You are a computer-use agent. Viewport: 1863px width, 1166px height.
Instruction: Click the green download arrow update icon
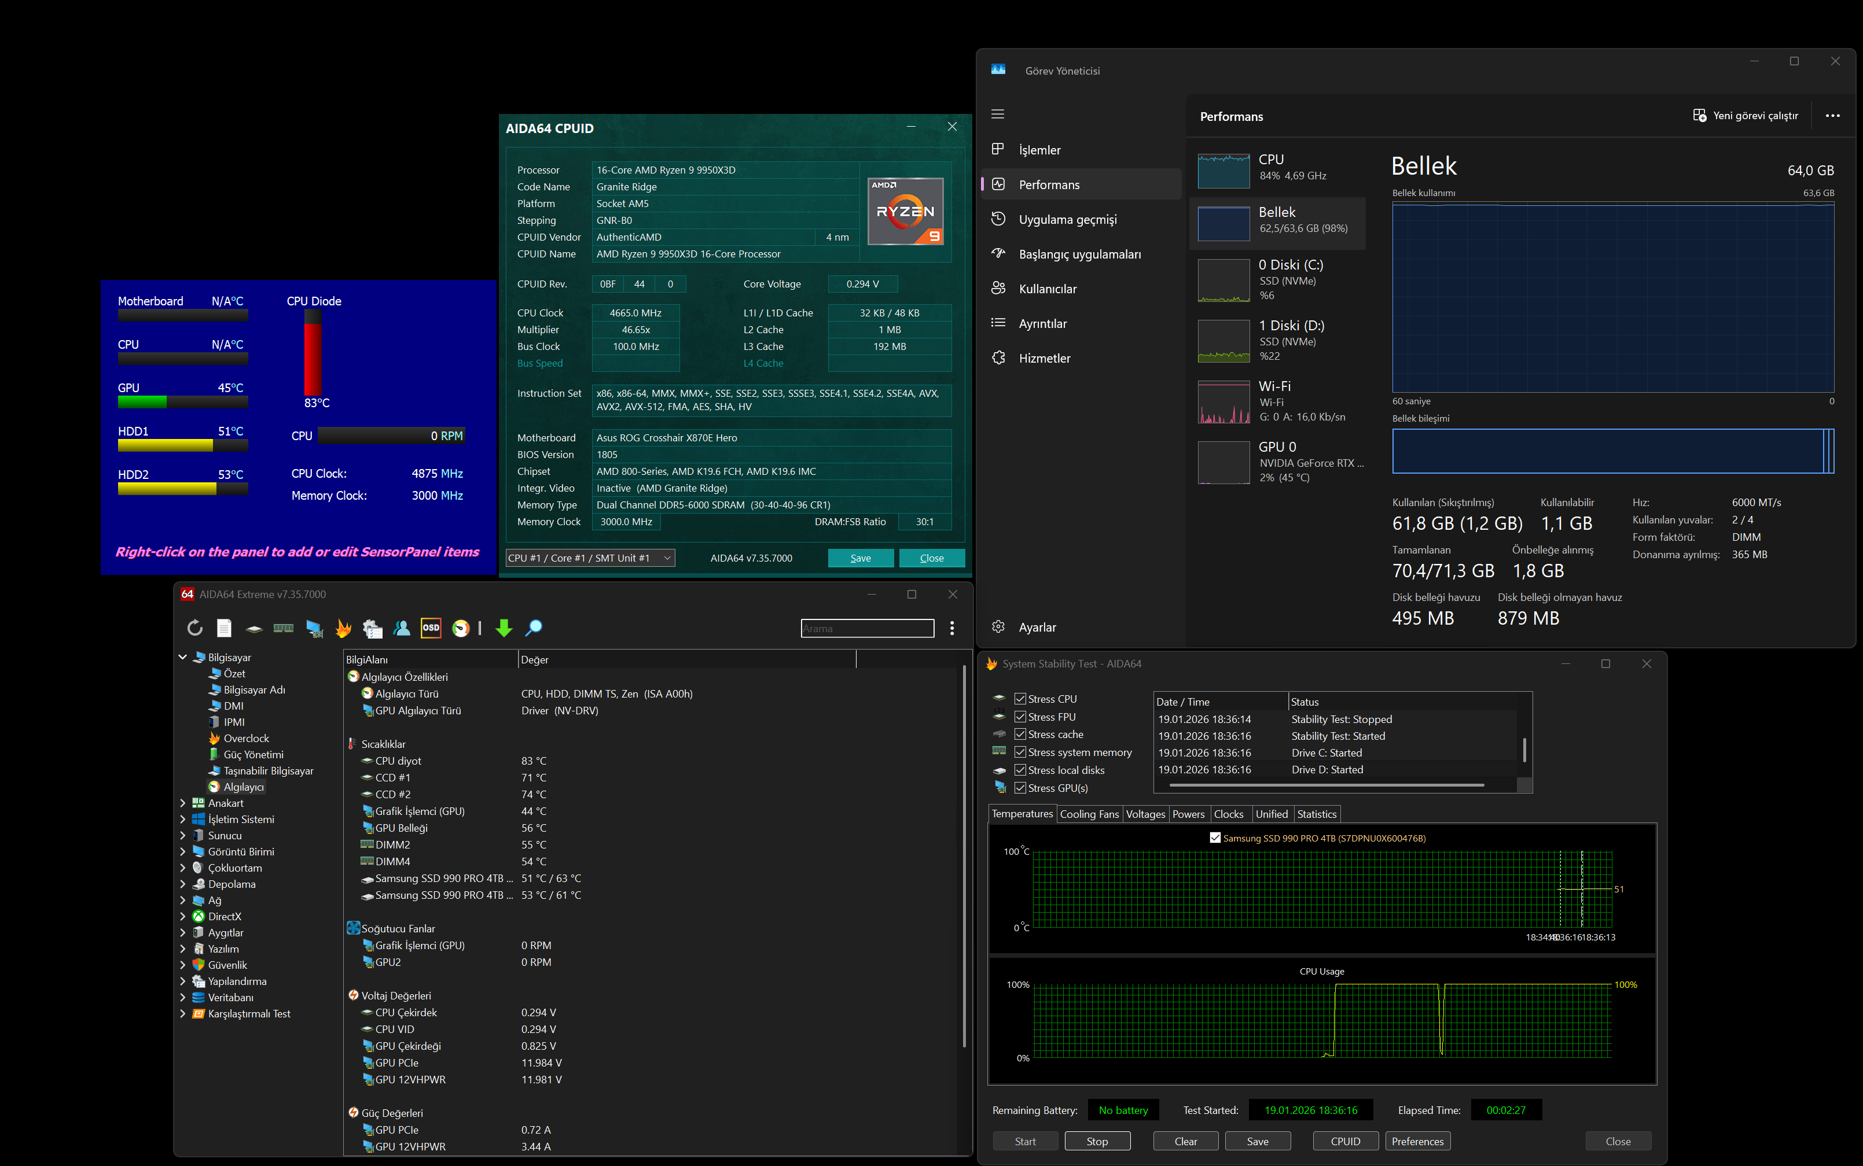(504, 628)
